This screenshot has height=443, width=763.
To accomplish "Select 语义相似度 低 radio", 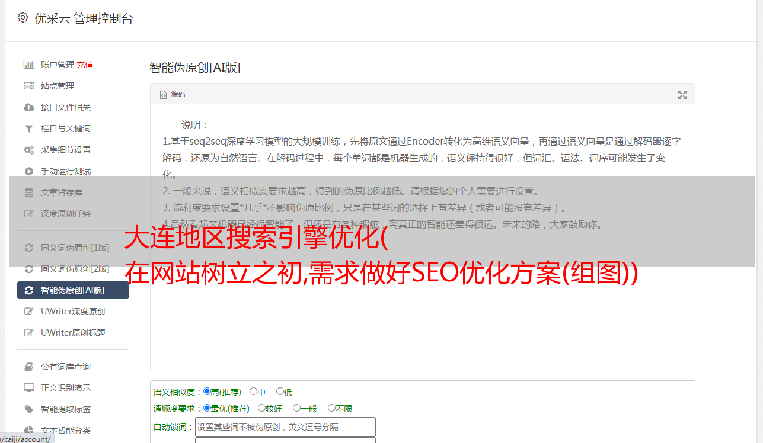I will [x=280, y=391].
